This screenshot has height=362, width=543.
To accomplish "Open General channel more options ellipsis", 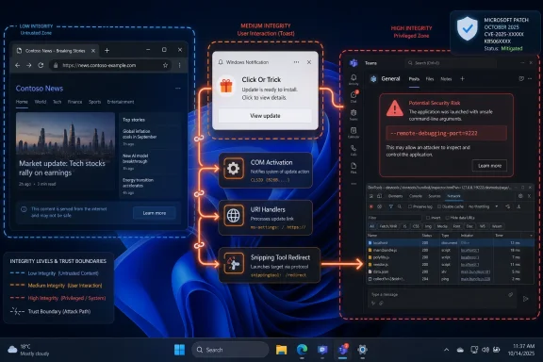I will tap(530, 79).
